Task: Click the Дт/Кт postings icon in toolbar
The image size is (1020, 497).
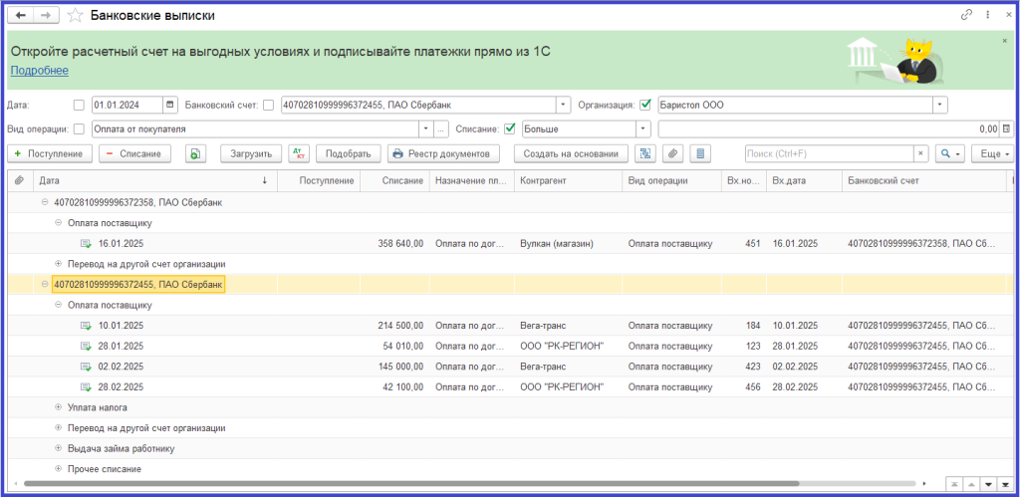Action: pyautogui.click(x=299, y=153)
